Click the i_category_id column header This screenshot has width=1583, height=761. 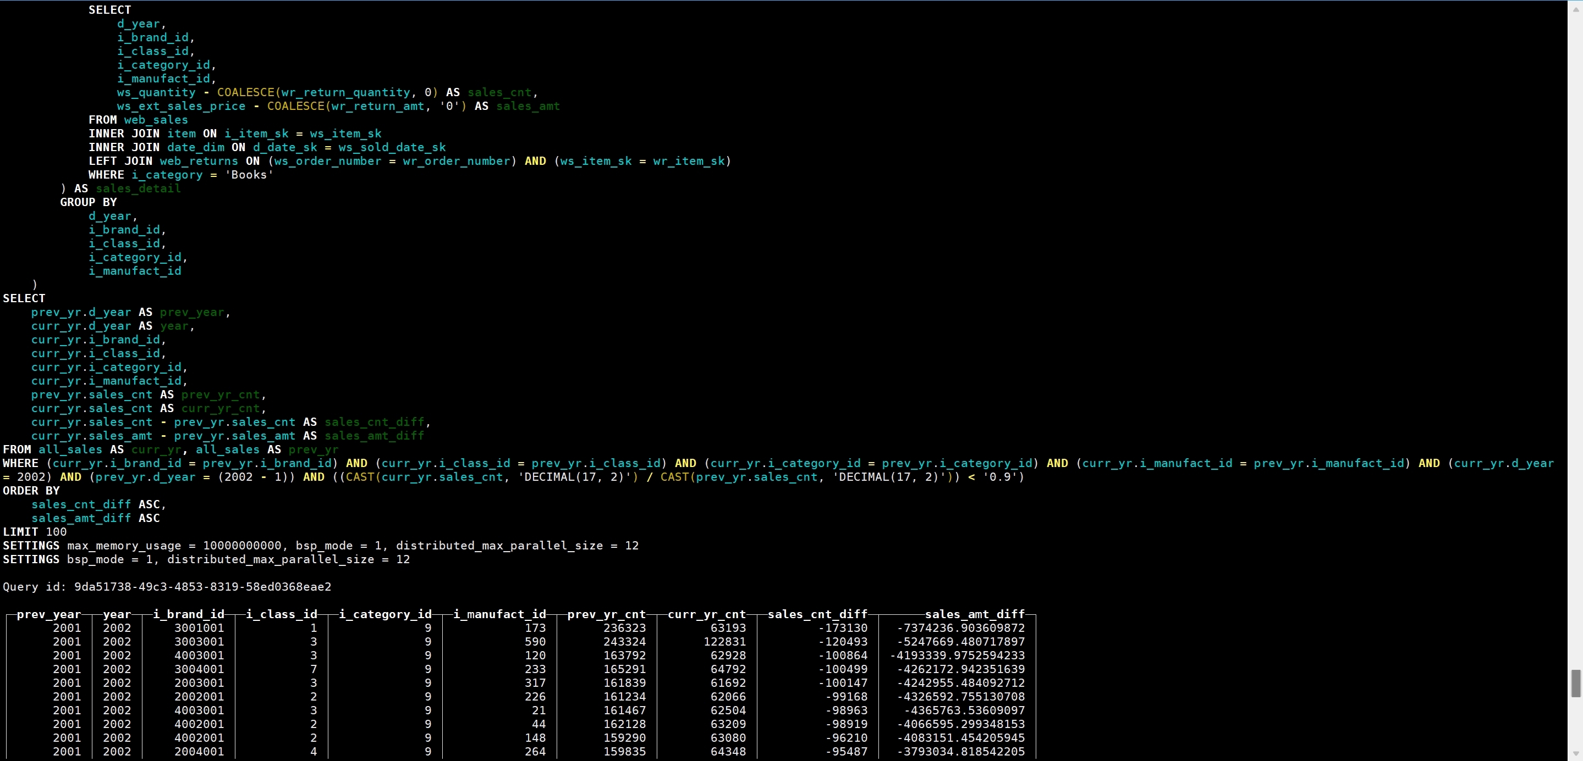tap(384, 614)
